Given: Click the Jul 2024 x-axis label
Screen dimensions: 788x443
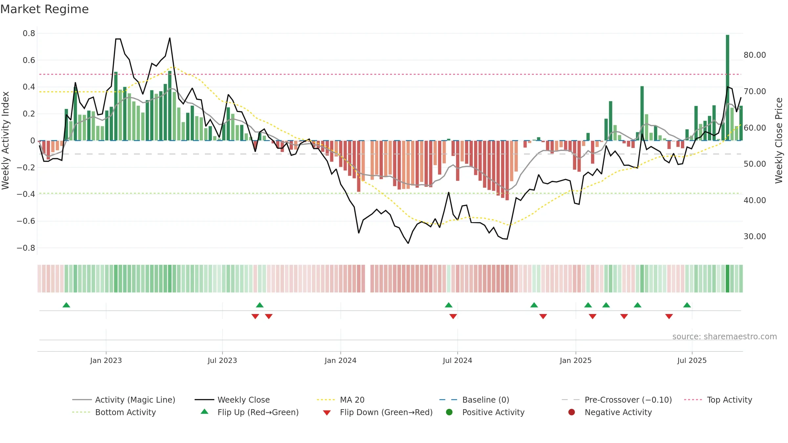Looking at the screenshot, I should point(457,360).
